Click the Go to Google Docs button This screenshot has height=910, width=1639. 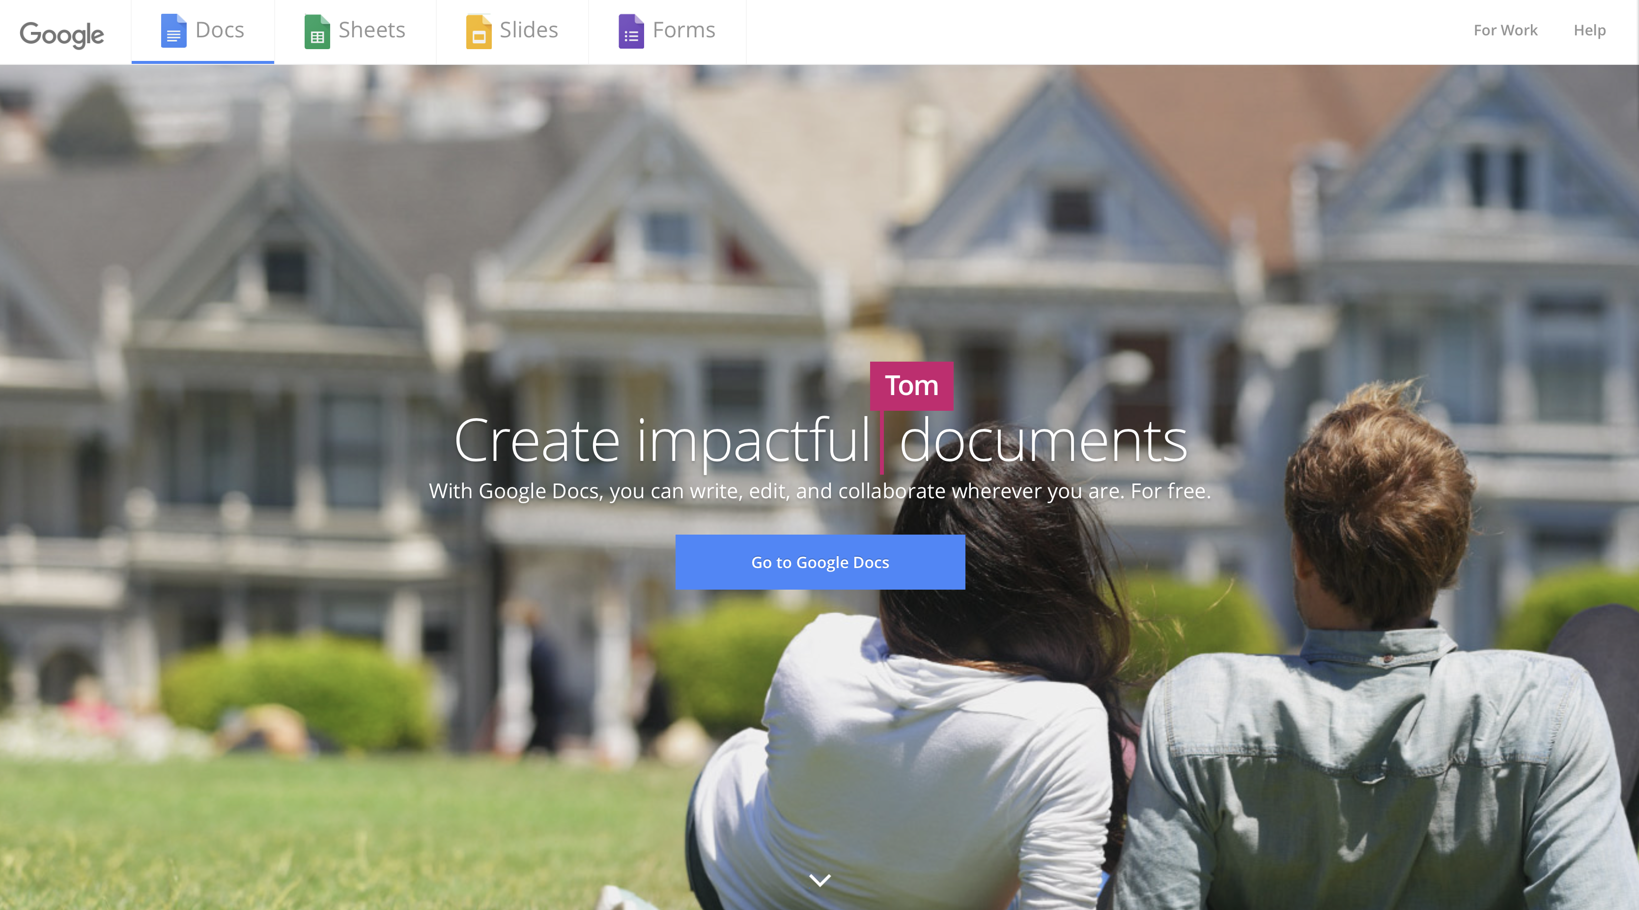point(820,562)
